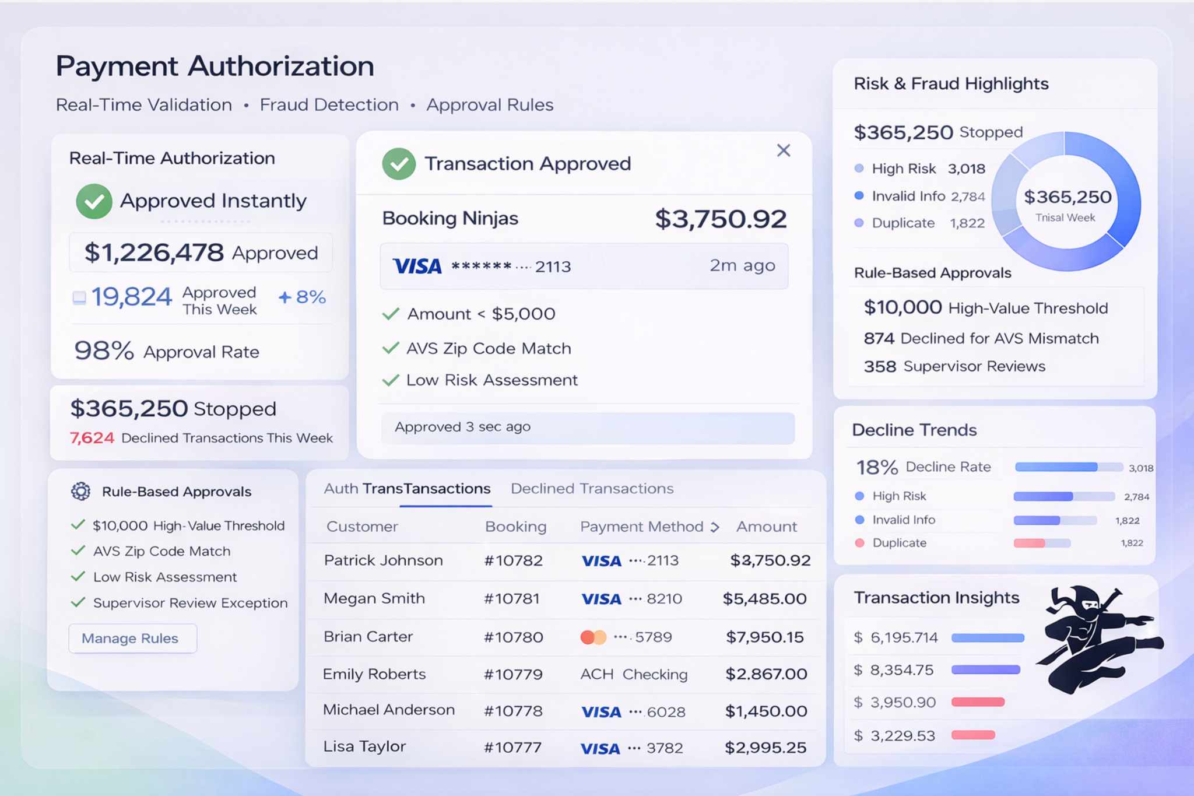Dismiss the Transaction Approved popup
Screen dimensions: 1194x796
(784, 150)
